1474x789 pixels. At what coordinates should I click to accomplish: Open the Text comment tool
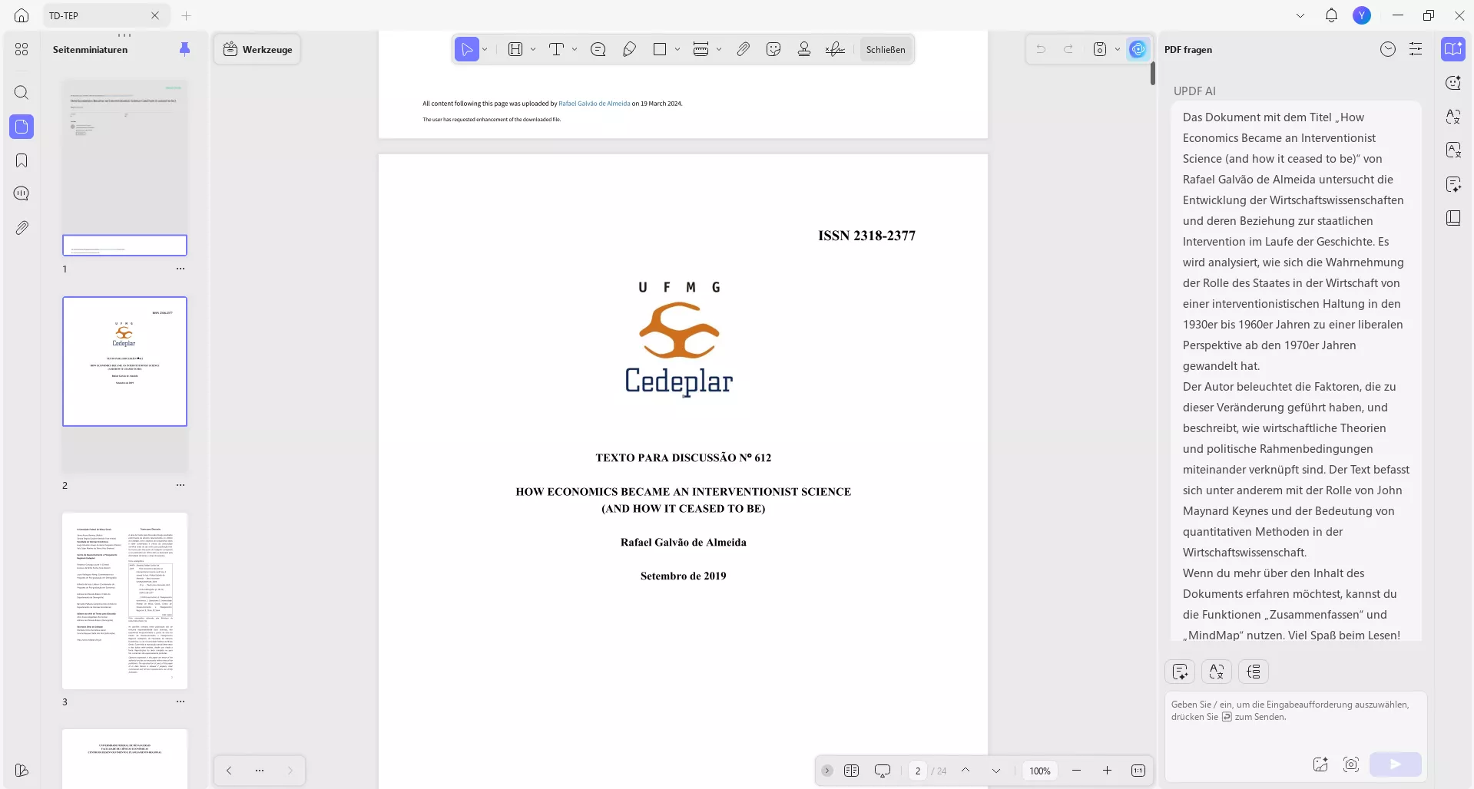tap(558, 48)
